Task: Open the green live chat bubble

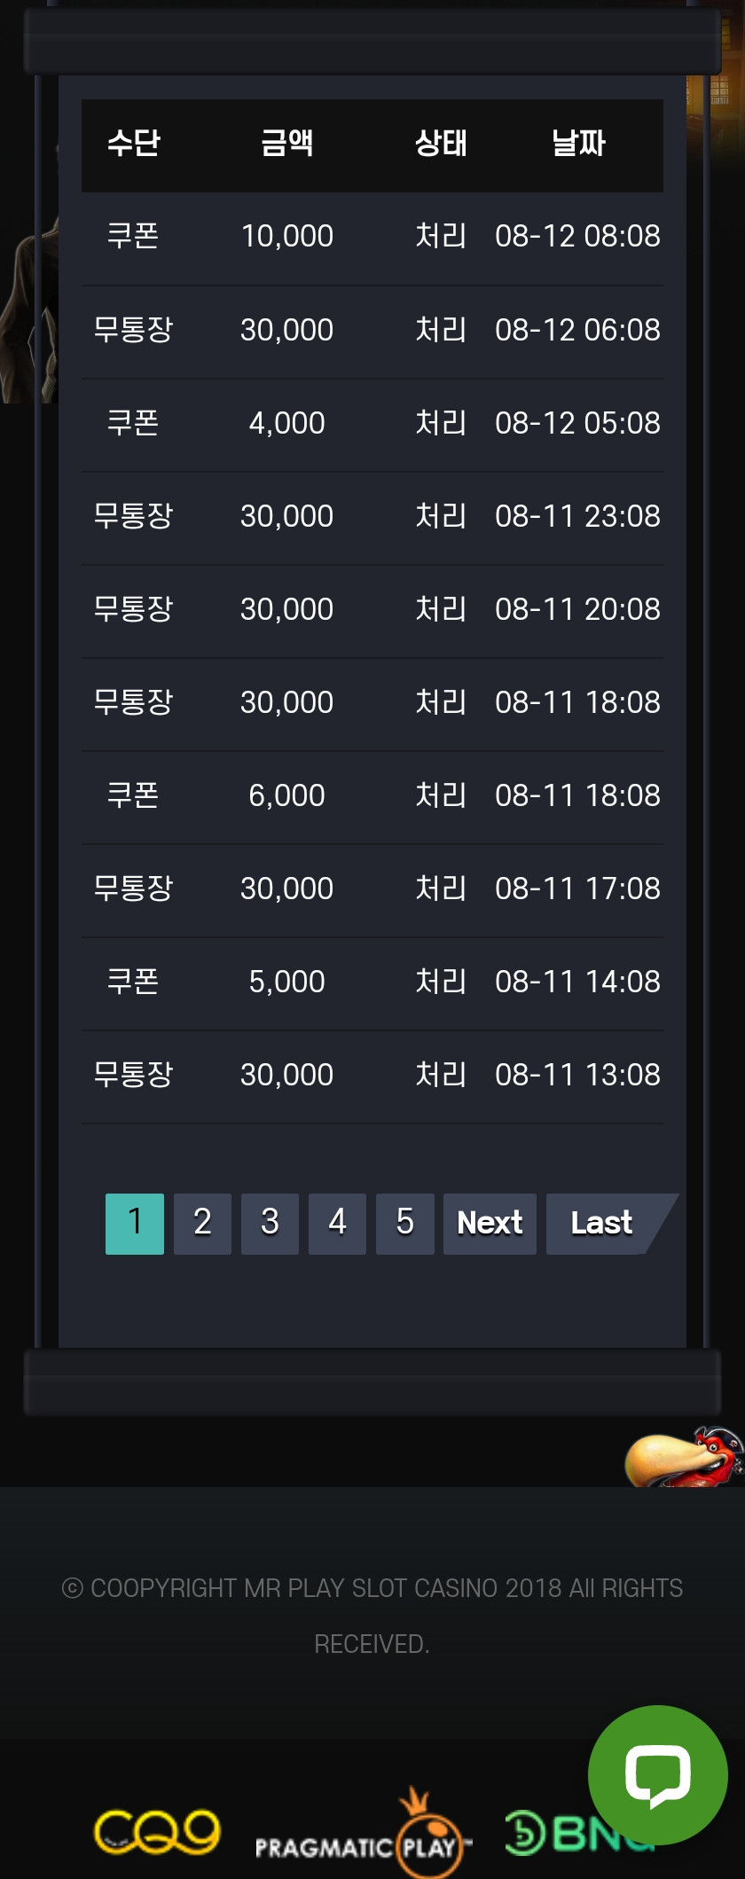Action: pyautogui.click(x=657, y=1774)
